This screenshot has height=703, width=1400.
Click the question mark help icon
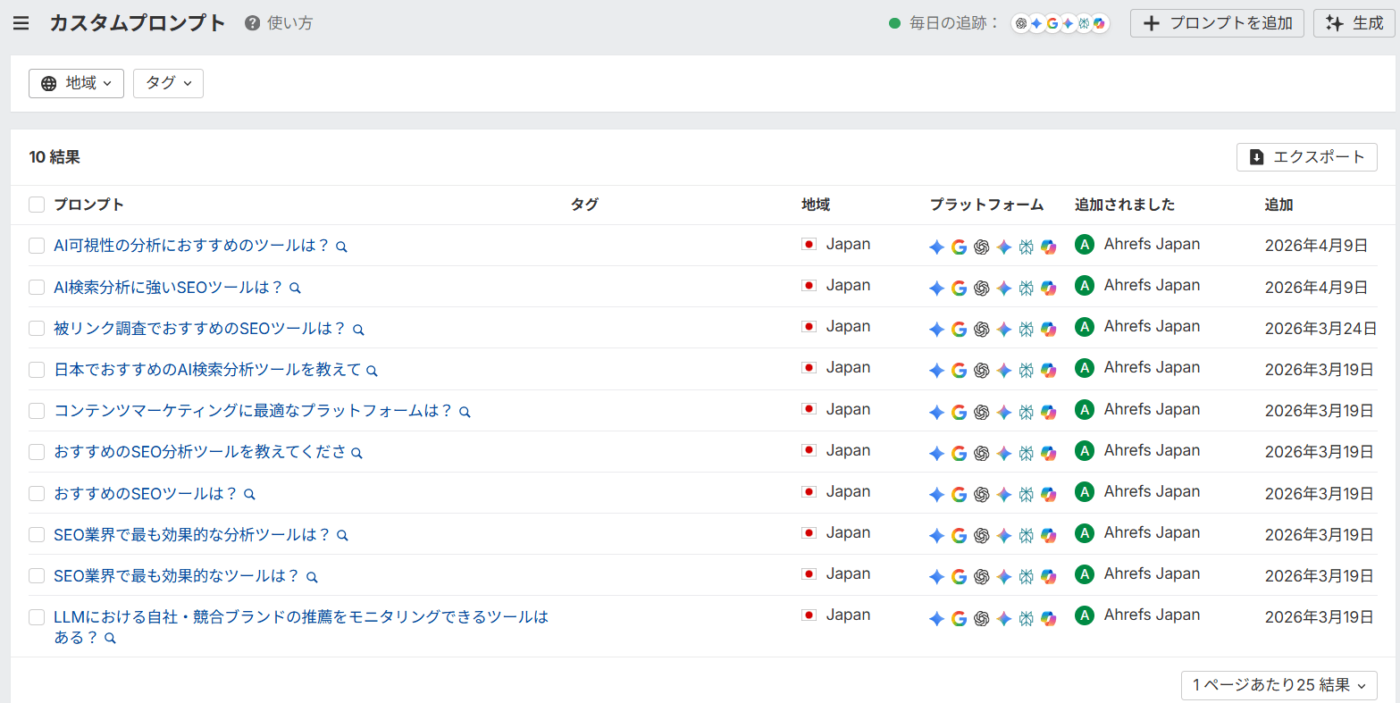pos(253,23)
